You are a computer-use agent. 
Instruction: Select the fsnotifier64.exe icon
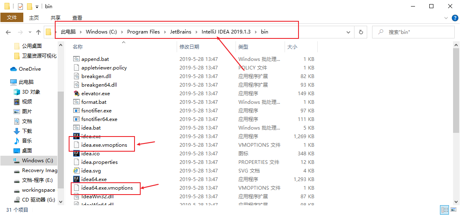[x=76, y=119]
